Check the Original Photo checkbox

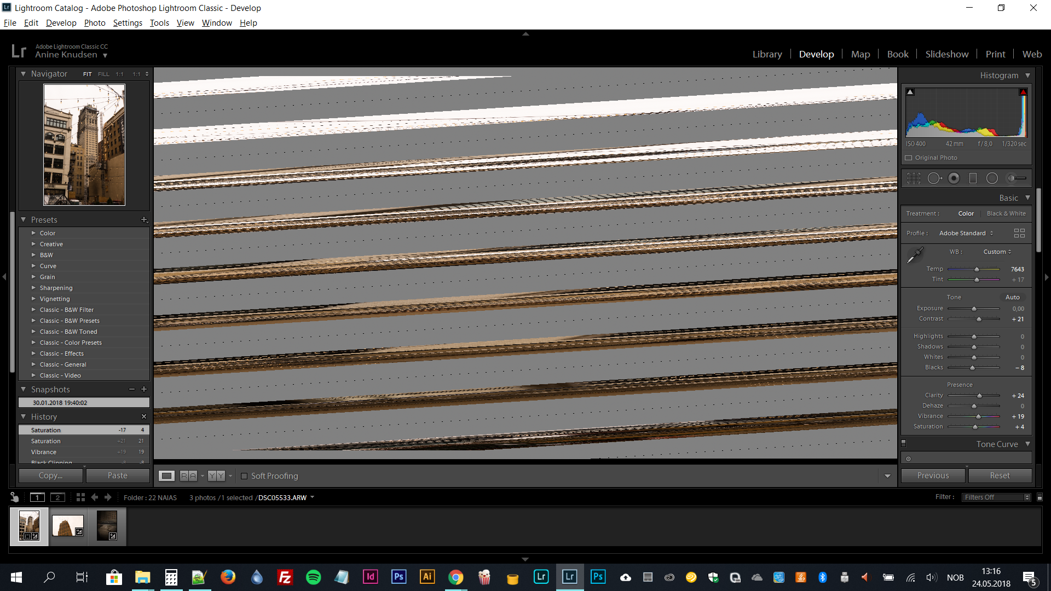click(909, 158)
